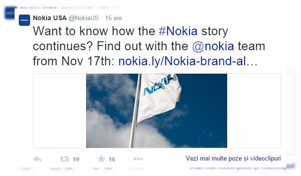Click white space left of flag photo
Viewport: 301px width, 176px height.
point(60,111)
